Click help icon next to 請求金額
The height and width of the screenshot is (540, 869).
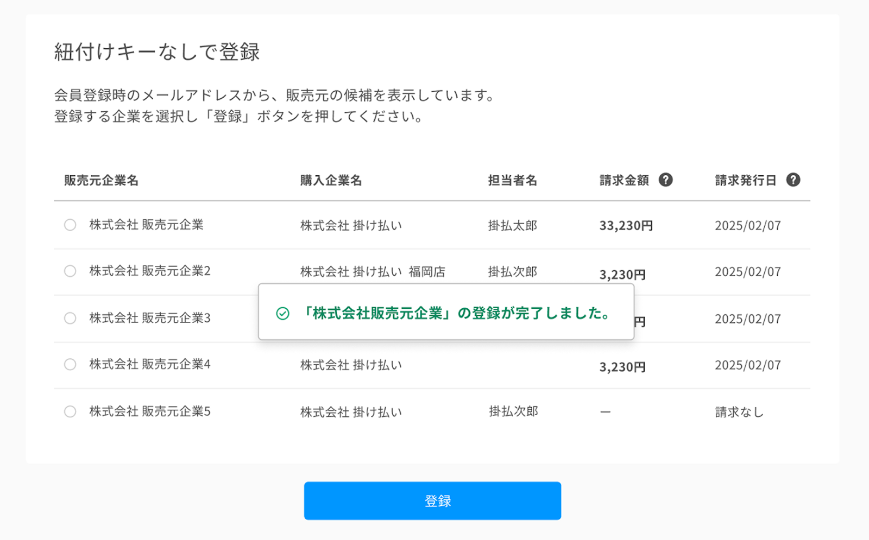pyautogui.click(x=665, y=180)
